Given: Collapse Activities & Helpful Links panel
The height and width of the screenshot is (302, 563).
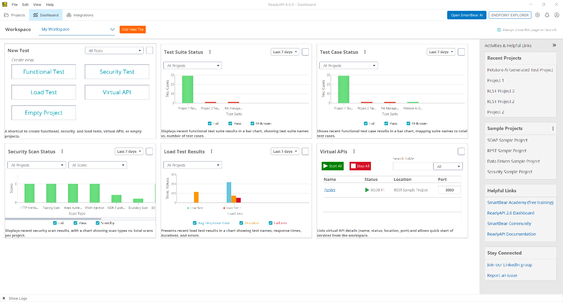Looking at the screenshot, I should [554, 45].
